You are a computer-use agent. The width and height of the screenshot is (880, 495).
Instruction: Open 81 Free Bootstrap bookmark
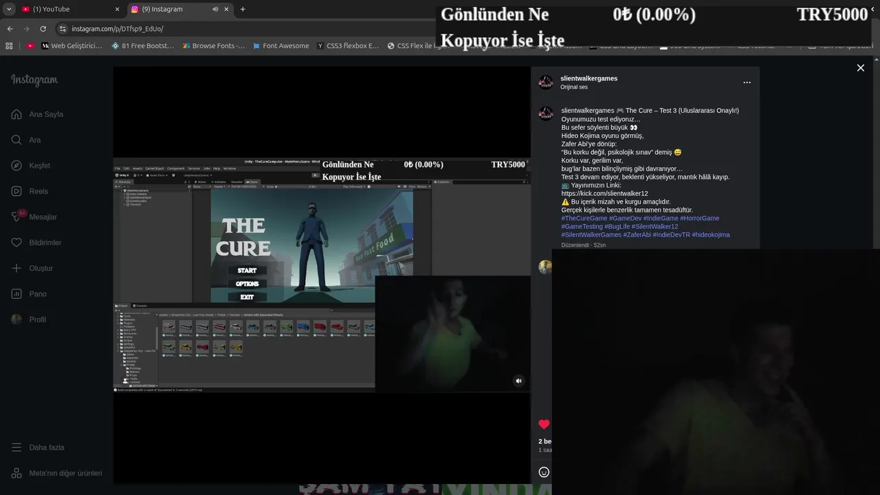[142, 46]
